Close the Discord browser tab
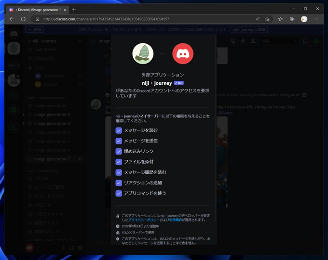This screenshot has width=328, height=260. point(65,10)
